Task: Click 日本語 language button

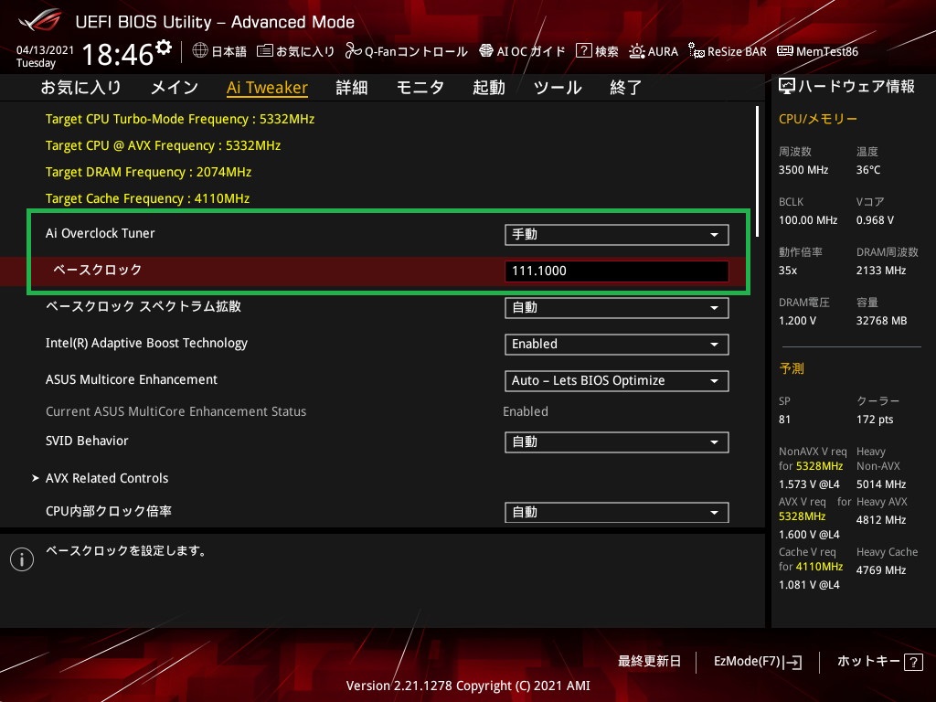Action: [x=229, y=51]
